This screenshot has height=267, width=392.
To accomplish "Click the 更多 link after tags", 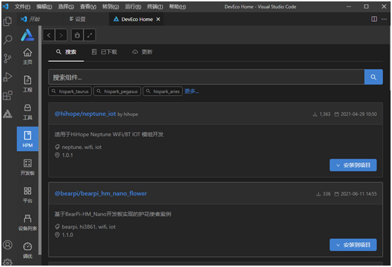I will (192, 91).
